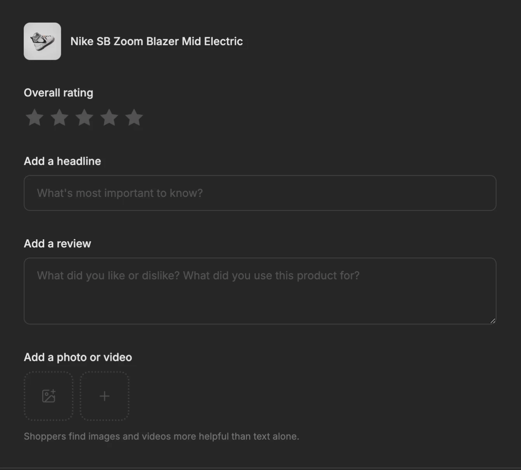Deselect rating by clicking the first star
The height and width of the screenshot is (470, 521).
pyautogui.click(x=34, y=117)
